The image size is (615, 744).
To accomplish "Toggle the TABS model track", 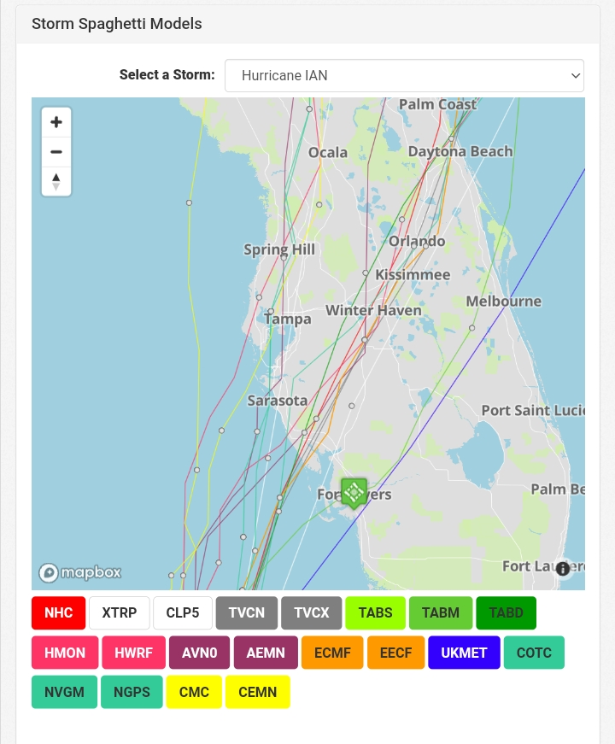I will click(375, 612).
